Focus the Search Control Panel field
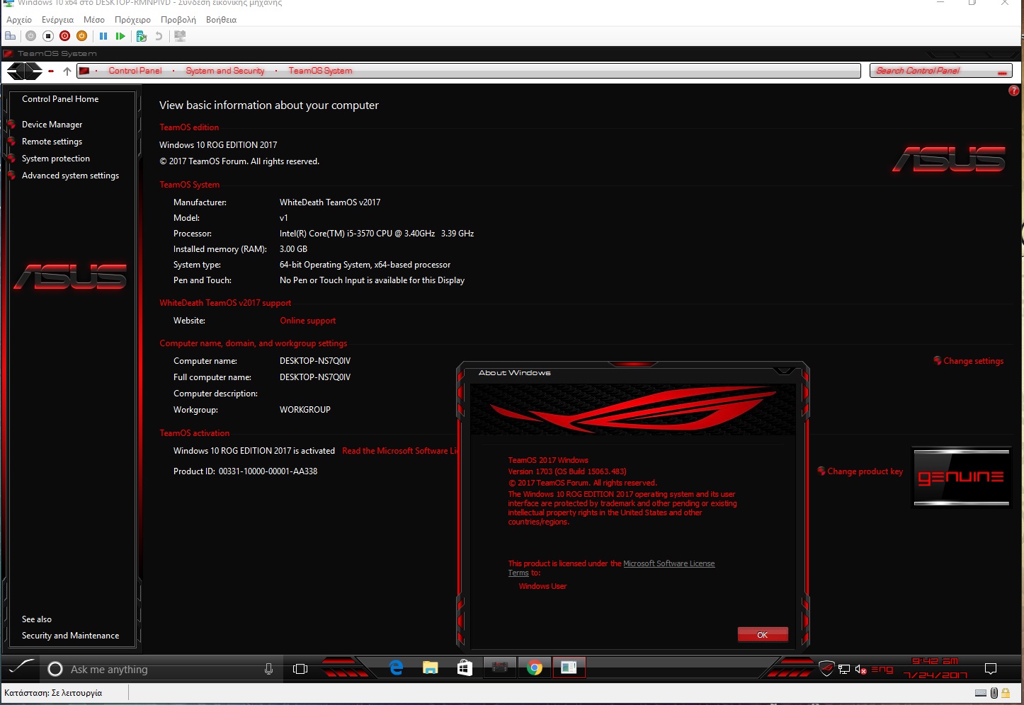The image size is (1024, 705). (940, 71)
